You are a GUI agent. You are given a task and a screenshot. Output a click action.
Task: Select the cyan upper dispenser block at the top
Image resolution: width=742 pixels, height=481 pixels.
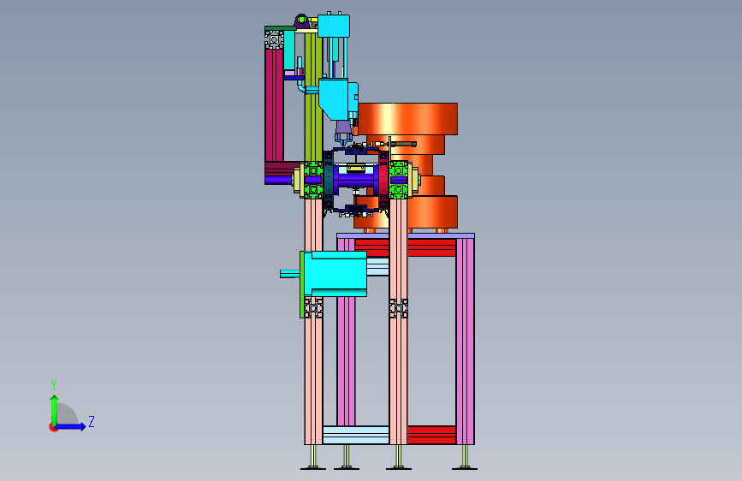(334, 26)
